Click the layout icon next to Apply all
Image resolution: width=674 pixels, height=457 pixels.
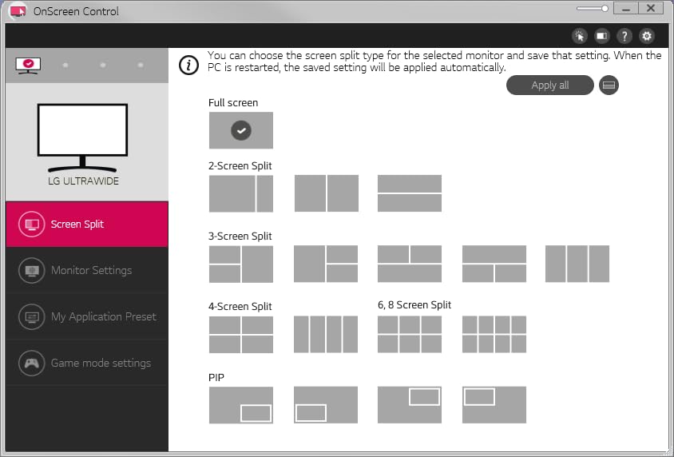click(609, 85)
